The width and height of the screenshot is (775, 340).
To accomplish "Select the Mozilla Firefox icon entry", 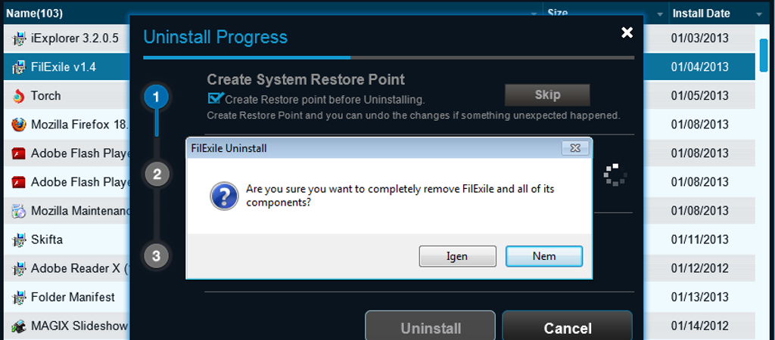I will click(x=18, y=125).
